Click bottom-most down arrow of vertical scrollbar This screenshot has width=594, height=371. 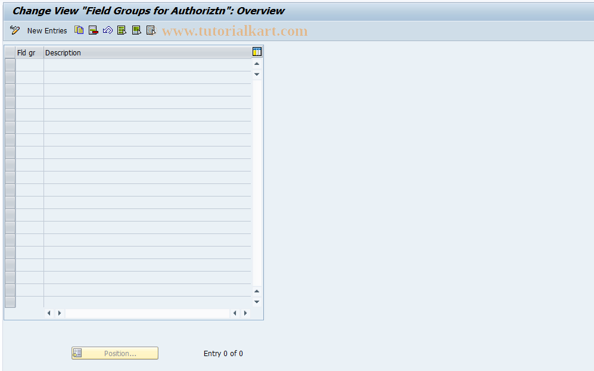click(x=257, y=302)
